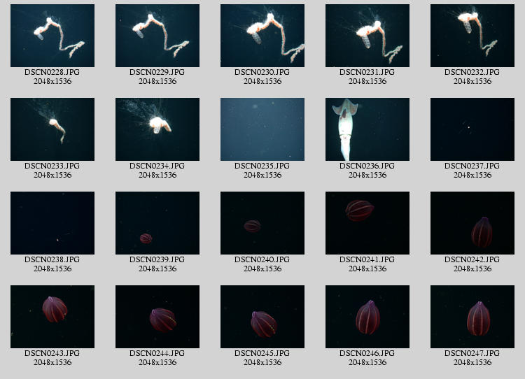Select the DSCN0240.JPG thumbnail

[262, 223]
